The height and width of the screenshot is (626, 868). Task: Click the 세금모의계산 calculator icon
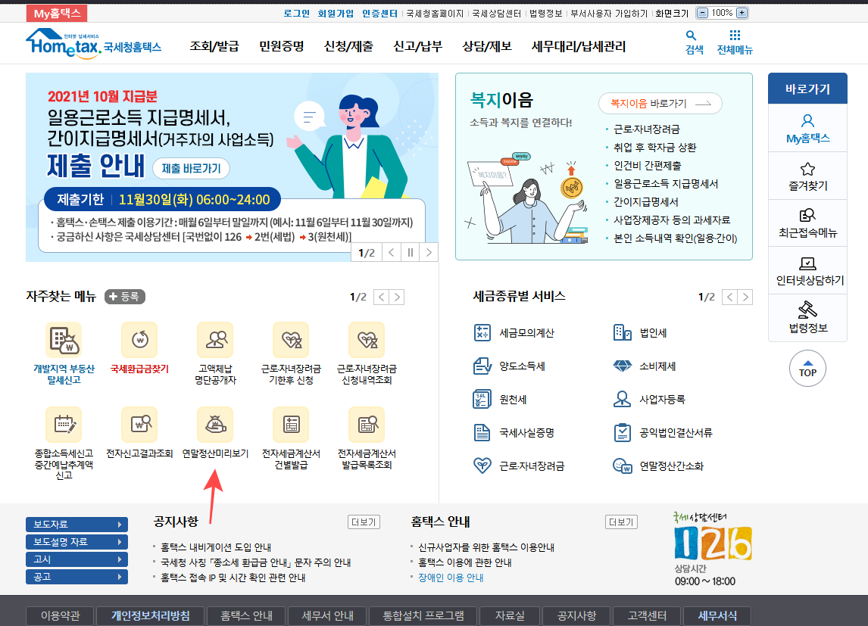coord(482,333)
